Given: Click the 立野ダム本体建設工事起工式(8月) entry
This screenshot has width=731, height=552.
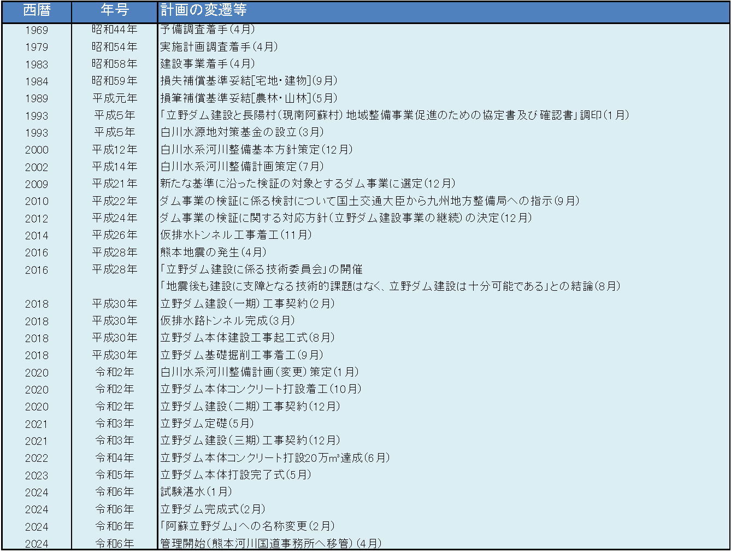Looking at the screenshot, I should pos(247,338).
